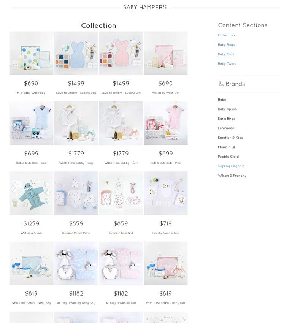This screenshot has height=323, width=292.
Task: Open the Wet as a Shark product image
Action: coord(31,193)
